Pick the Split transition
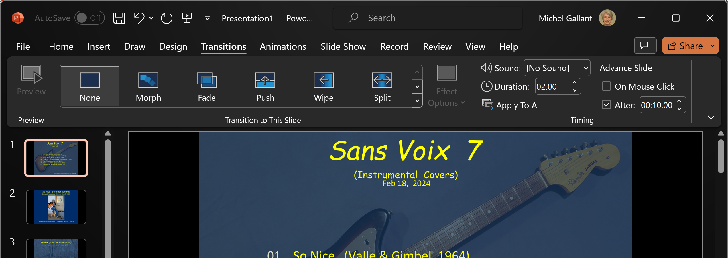The width and height of the screenshot is (728, 258). click(x=382, y=86)
